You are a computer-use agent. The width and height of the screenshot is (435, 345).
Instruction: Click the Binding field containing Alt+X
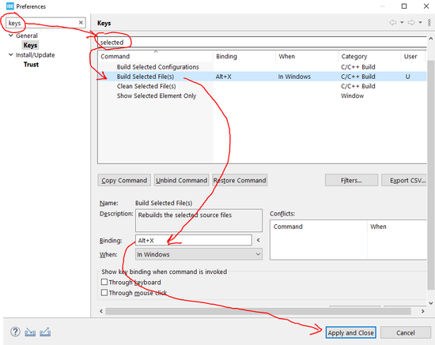pos(193,240)
